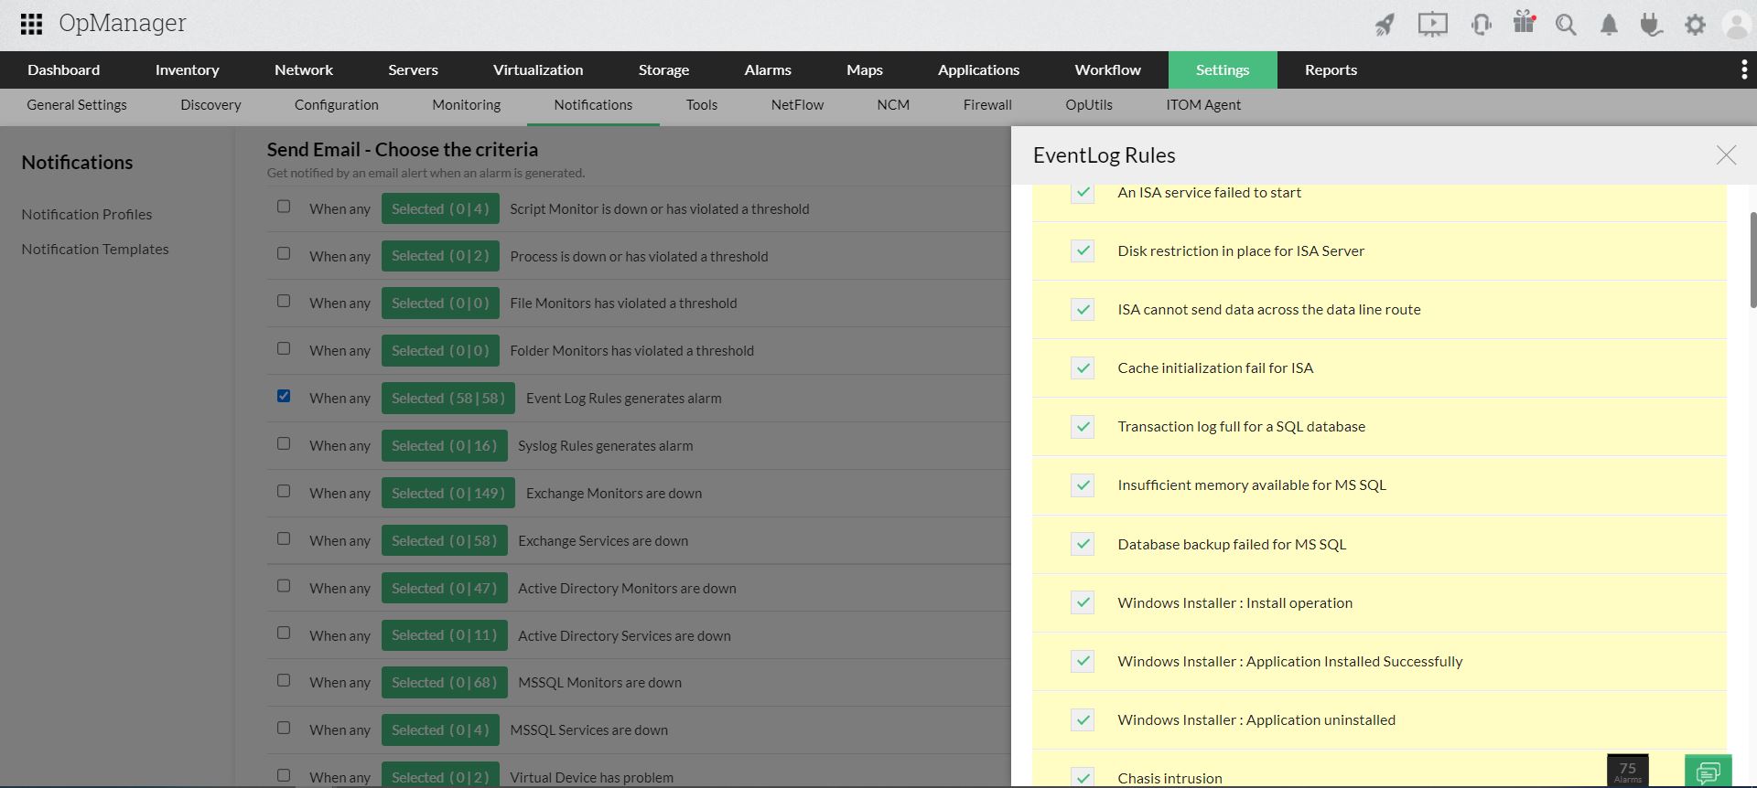Uncheck 'Transaction log full for a SQL database'
Viewport: 1757px width, 788px height.
pos(1083,426)
